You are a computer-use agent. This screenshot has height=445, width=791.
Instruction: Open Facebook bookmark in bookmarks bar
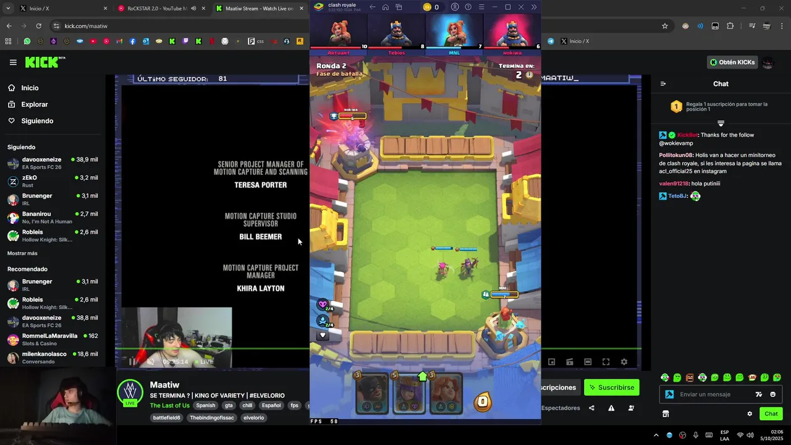tap(132, 41)
